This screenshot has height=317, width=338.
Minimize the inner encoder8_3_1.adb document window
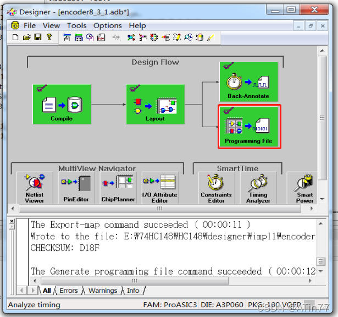pos(298,26)
